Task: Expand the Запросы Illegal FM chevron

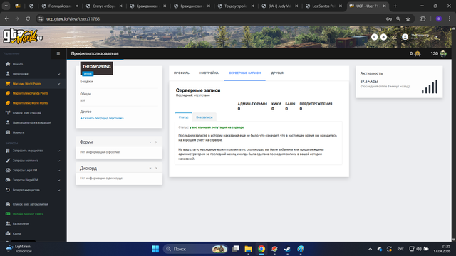Action: coord(58,180)
